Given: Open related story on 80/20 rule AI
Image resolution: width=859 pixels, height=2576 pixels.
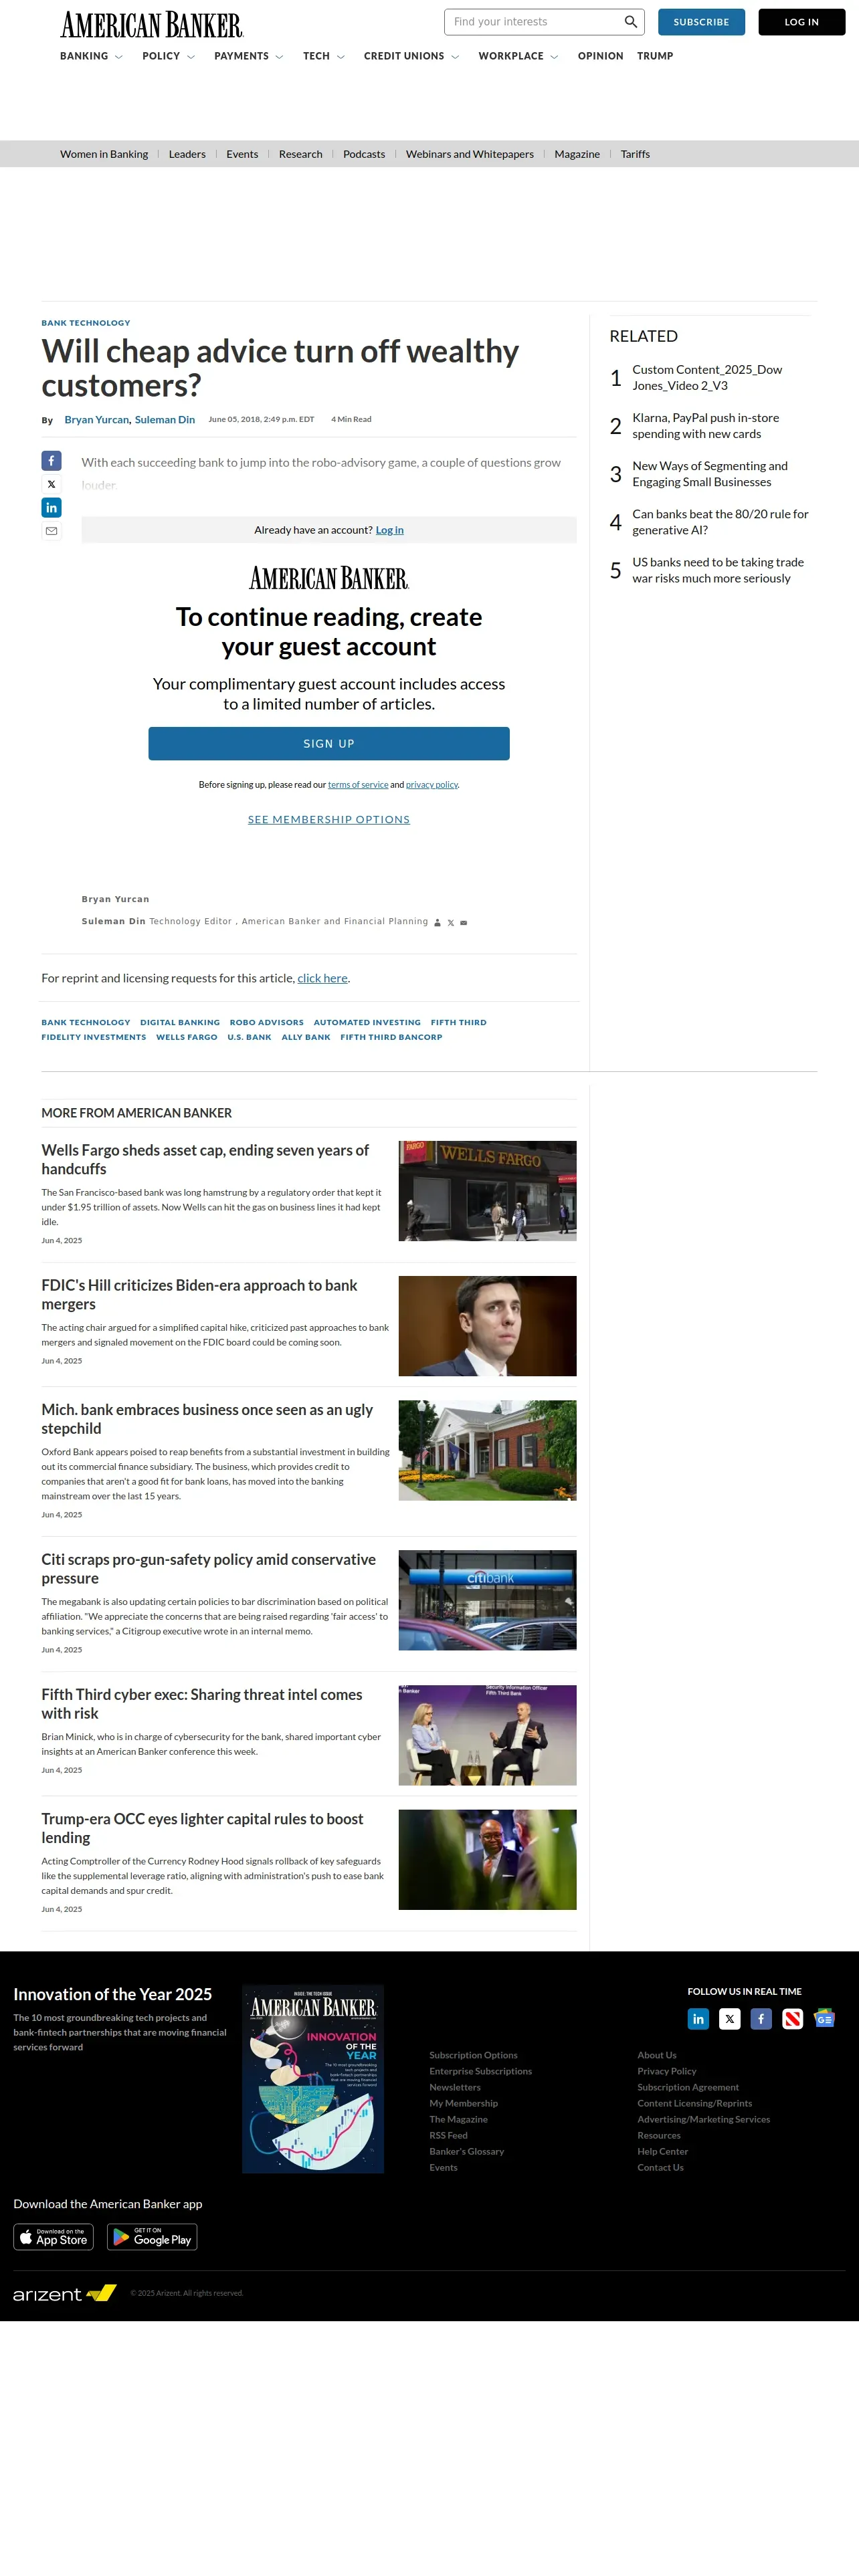Looking at the screenshot, I should [x=720, y=522].
